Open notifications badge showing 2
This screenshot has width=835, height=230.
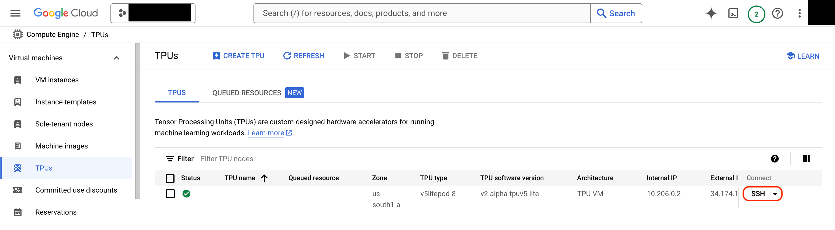point(756,14)
